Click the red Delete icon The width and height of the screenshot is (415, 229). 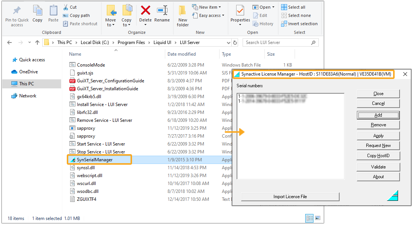pos(145,11)
